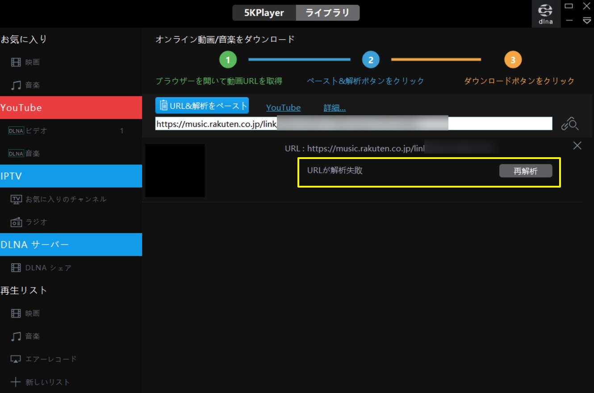Maximize the 5KPlayer window

pyautogui.click(x=569, y=6)
